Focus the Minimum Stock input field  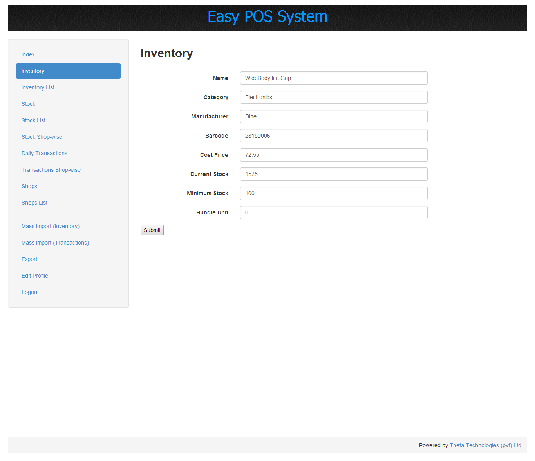[333, 193]
